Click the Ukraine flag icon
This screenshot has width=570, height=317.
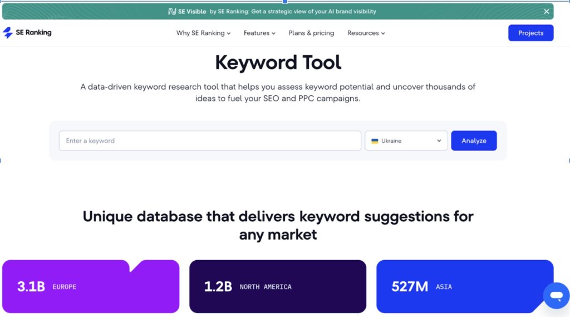click(x=375, y=141)
